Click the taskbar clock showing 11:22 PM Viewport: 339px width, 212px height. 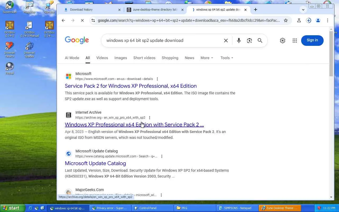329,208
